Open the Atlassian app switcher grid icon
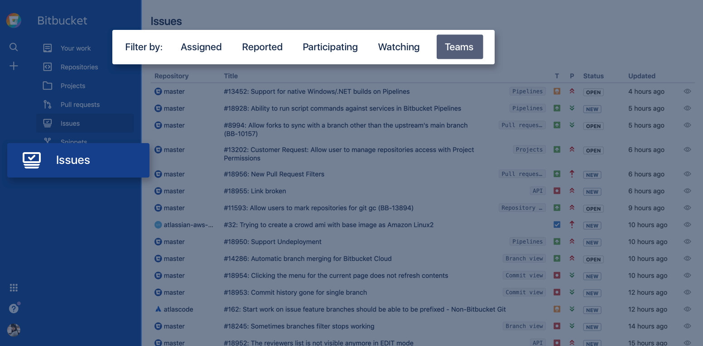Viewport: 703px width, 346px height. tap(14, 288)
